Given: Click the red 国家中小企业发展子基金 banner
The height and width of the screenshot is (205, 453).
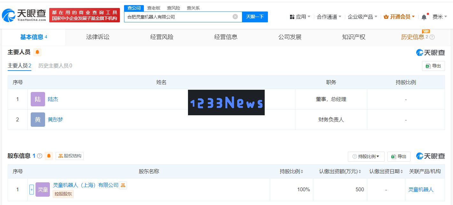Looking at the screenshot, I should click(x=85, y=15).
